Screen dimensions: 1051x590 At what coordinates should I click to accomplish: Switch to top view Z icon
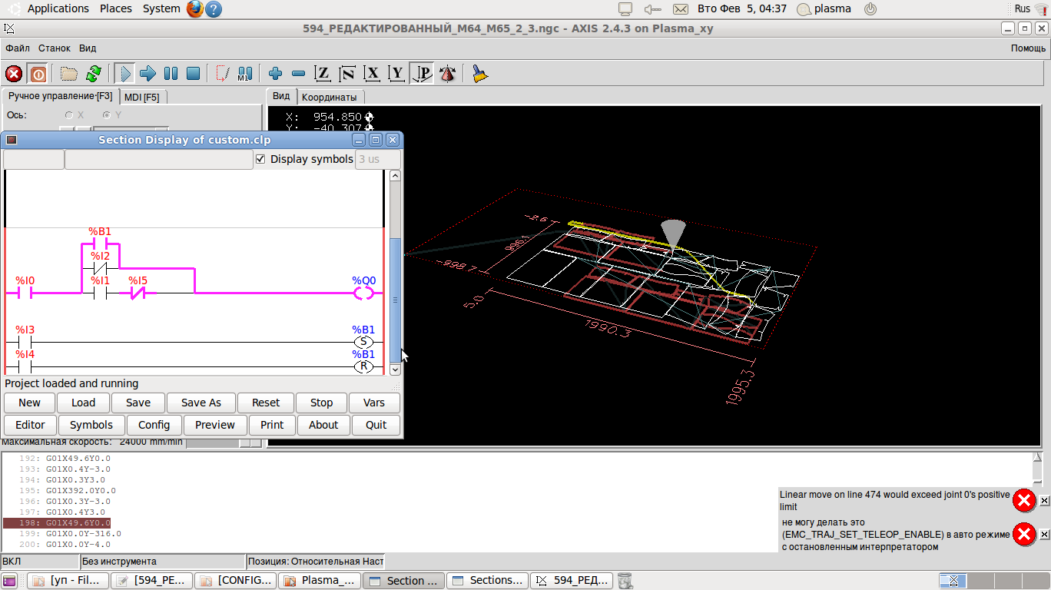click(x=323, y=74)
